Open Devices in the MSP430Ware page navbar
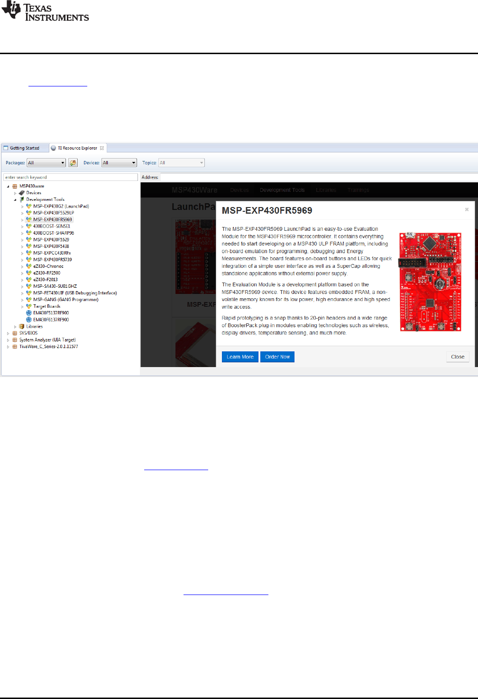Viewport: 478px width, 699px height. pyautogui.click(x=239, y=190)
